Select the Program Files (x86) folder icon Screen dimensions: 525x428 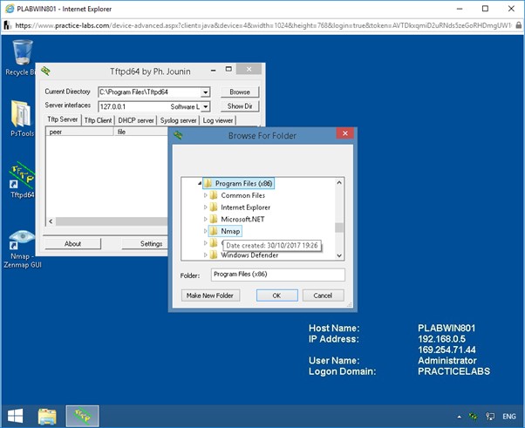coord(208,183)
